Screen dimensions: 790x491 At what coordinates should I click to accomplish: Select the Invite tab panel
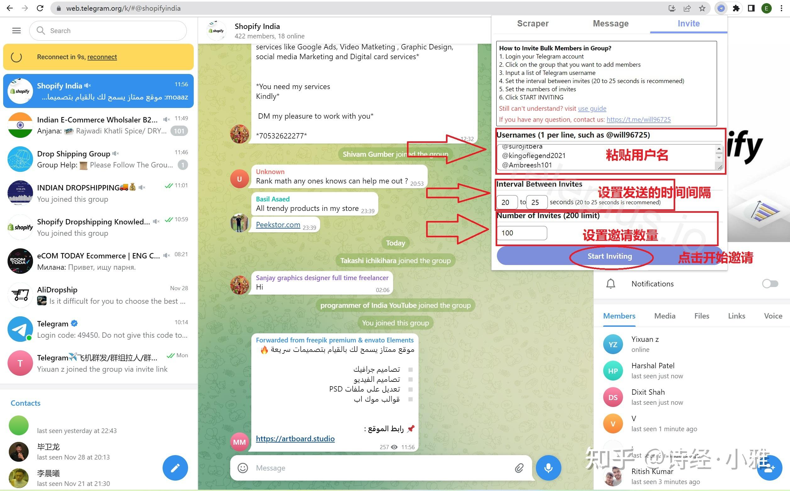[x=688, y=23]
